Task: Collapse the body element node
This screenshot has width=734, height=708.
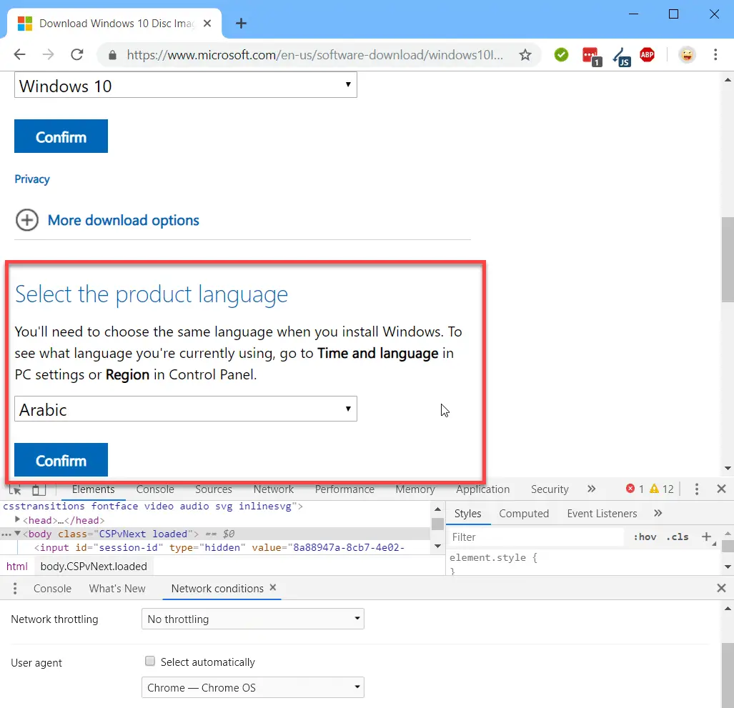Action: [x=17, y=533]
